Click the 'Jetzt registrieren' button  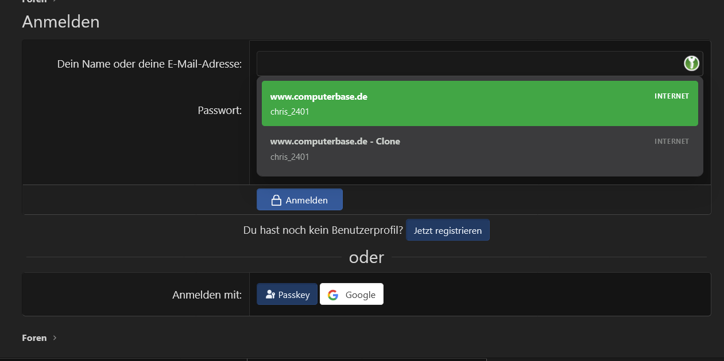448,230
